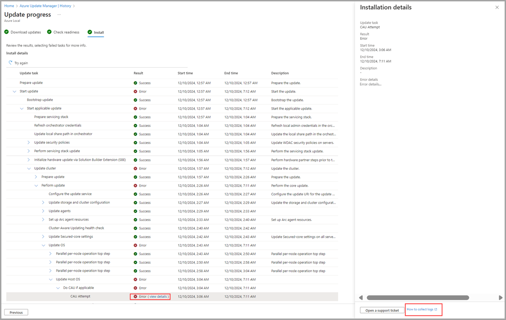Click the checkmark icon on Download updates step
506x320 pixels.
[6, 32]
